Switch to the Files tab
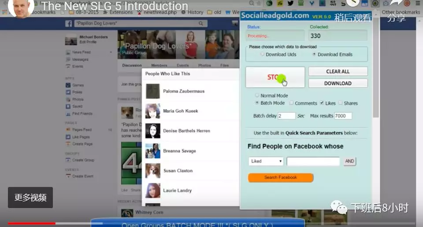 pos(224,66)
